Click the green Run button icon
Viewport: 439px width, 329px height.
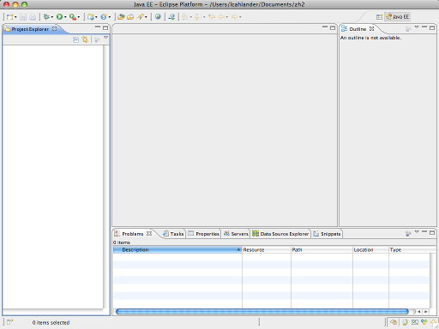(59, 17)
